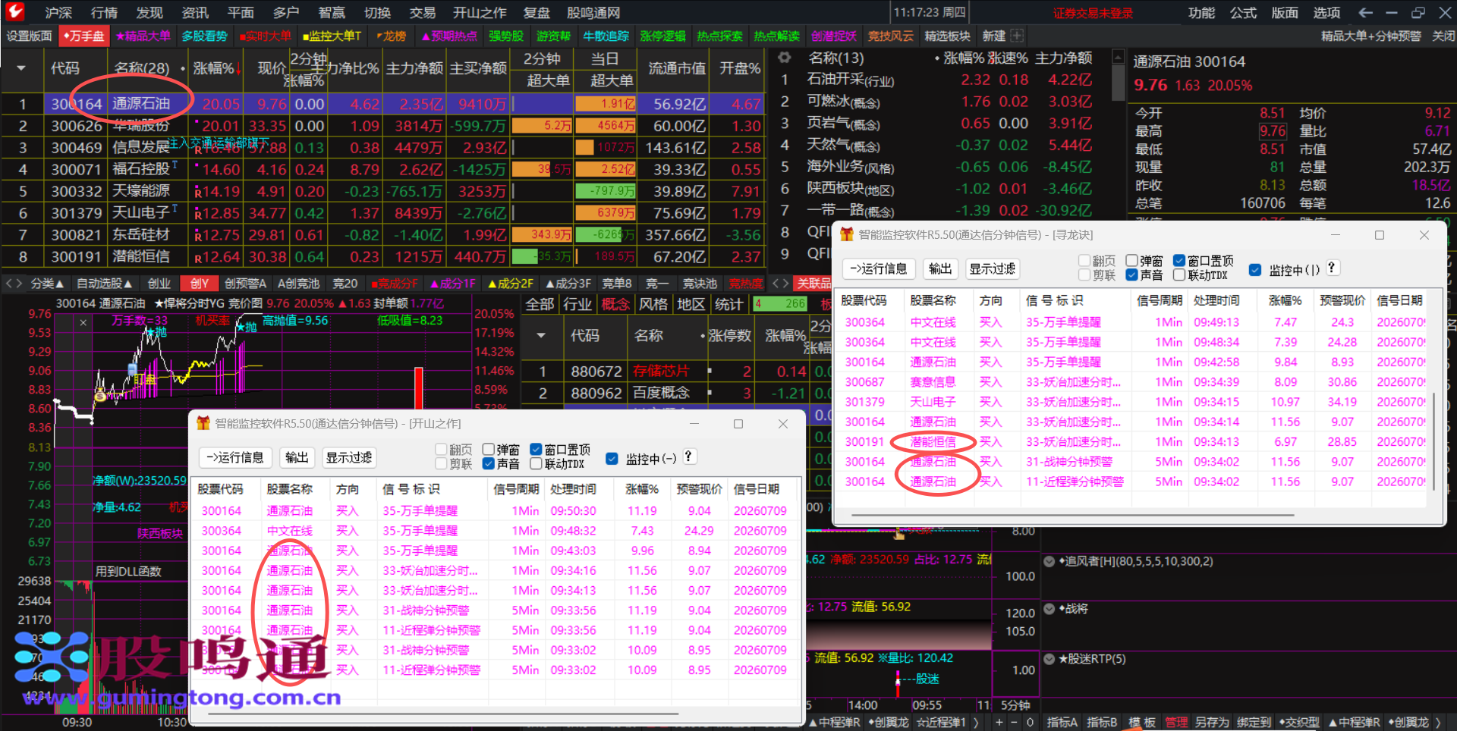Collapse the 战将 indicator panel
The width and height of the screenshot is (1457, 731).
click(x=1049, y=609)
